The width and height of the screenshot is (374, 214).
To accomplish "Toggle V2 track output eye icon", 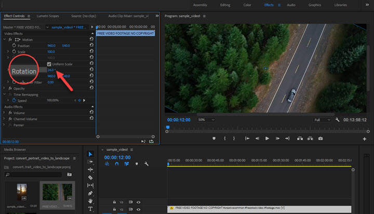I will (139, 209).
